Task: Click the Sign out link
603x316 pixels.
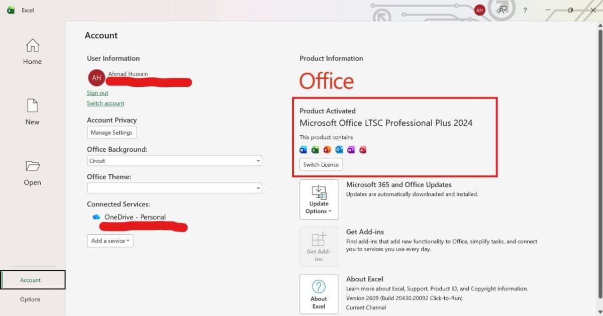Action: [x=97, y=93]
